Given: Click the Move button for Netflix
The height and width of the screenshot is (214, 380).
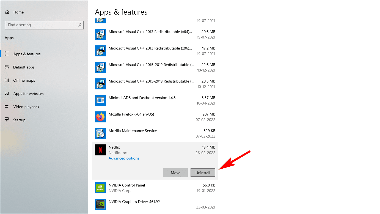Looking at the screenshot, I should (175, 173).
